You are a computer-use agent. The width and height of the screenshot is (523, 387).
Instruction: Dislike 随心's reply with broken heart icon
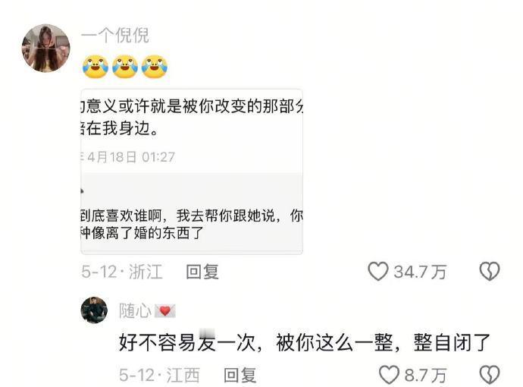tap(490, 375)
